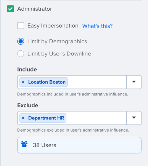
Task: Select Limit by User's Downline option
Action: (21, 54)
